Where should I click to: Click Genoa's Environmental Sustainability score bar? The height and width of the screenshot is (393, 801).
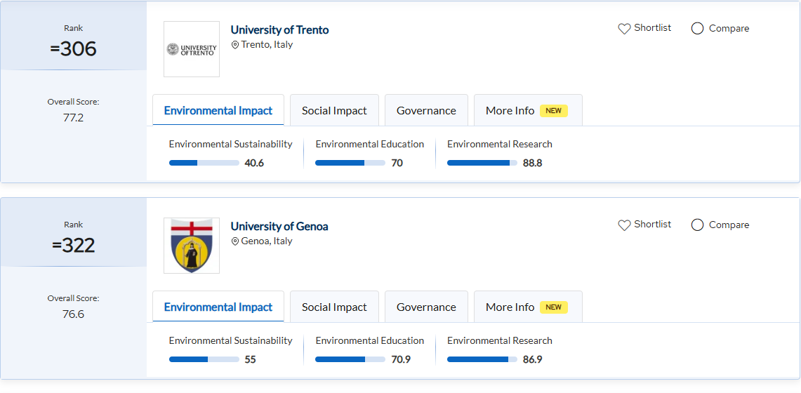[204, 359]
